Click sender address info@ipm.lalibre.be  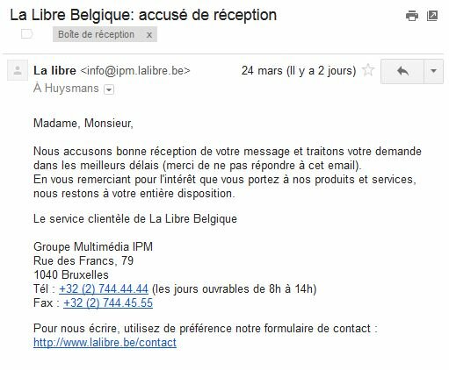(x=135, y=71)
